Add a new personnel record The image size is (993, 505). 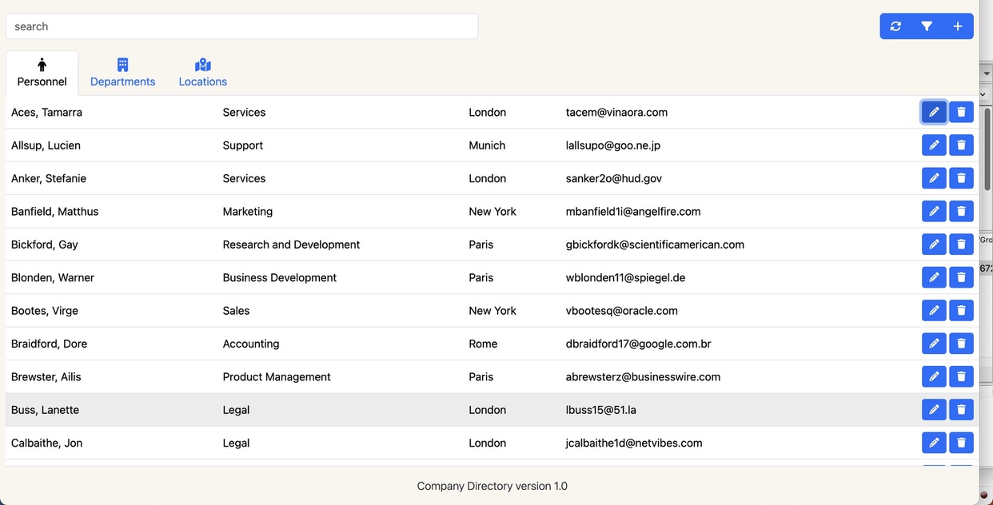(958, 26)
